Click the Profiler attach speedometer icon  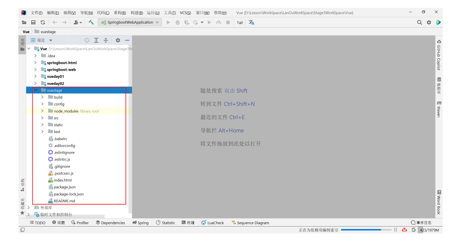pyautogui.click(x=219, y=23)
